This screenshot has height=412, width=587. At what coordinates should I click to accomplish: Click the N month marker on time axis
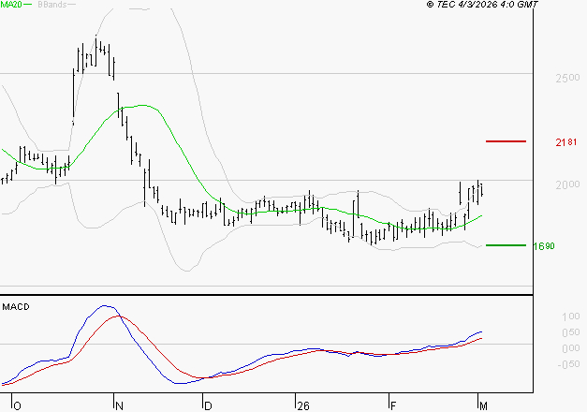[119, 406]
